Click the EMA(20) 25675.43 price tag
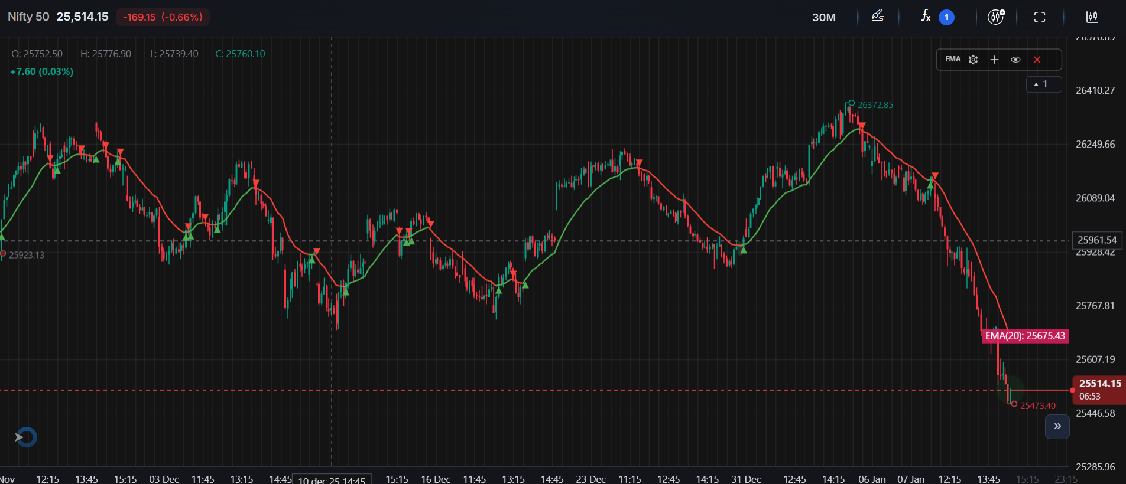This screenshot has height=484, width=1126. pos(1024,336)
